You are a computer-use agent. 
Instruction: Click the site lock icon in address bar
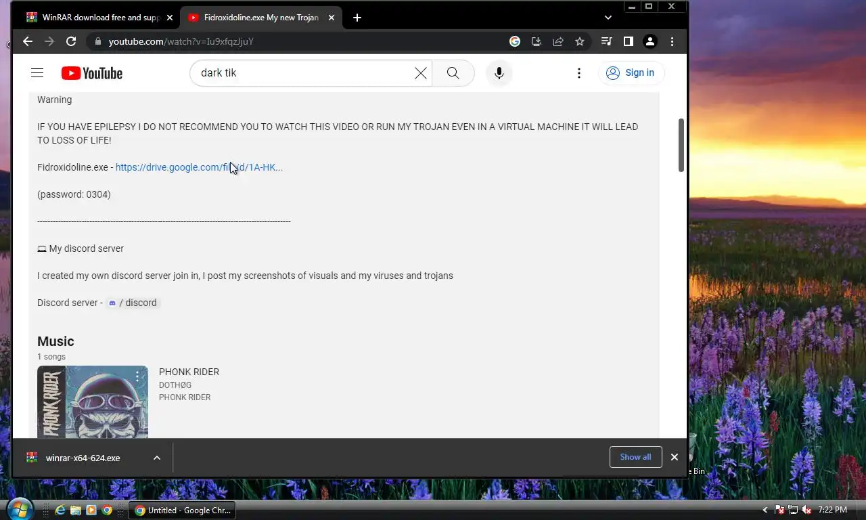click(x=98, y=41)
